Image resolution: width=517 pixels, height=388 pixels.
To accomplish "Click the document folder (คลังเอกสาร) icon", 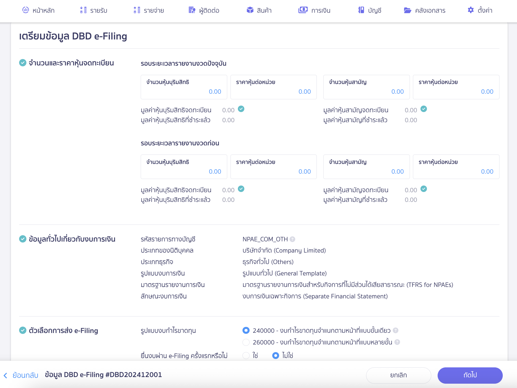I will click(408, 10).
